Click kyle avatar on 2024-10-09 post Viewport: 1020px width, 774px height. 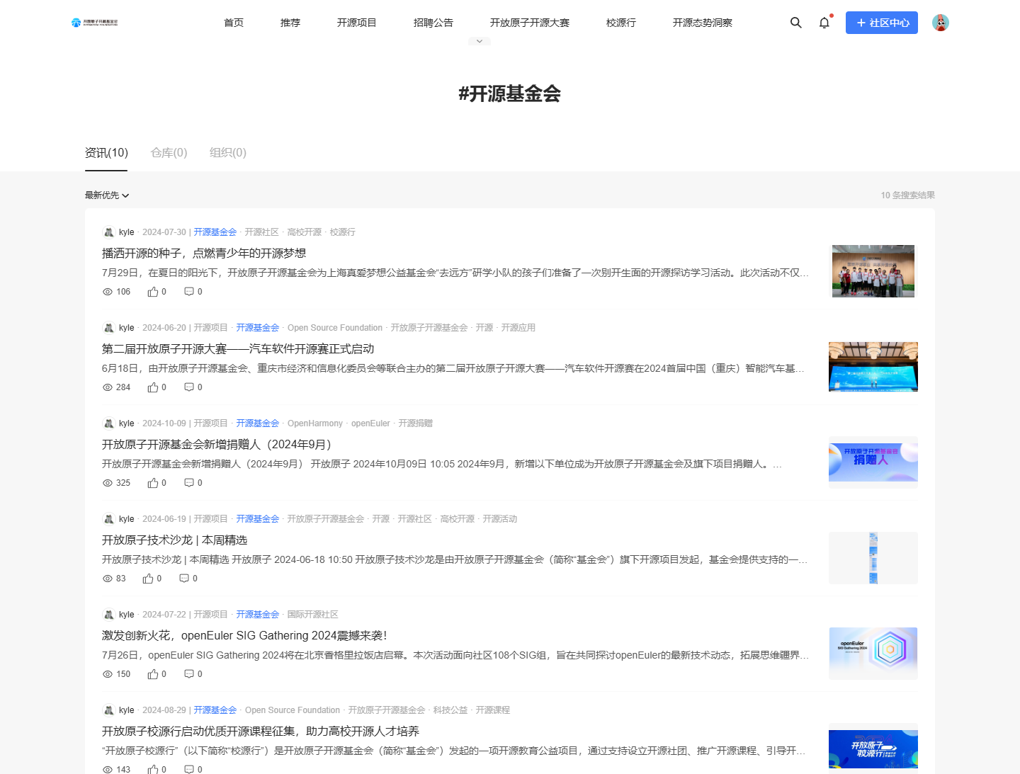pos(108,423)
